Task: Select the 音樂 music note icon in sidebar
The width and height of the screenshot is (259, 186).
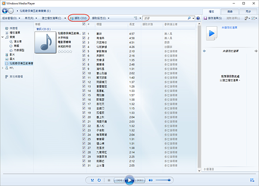Action: point(7,37)
